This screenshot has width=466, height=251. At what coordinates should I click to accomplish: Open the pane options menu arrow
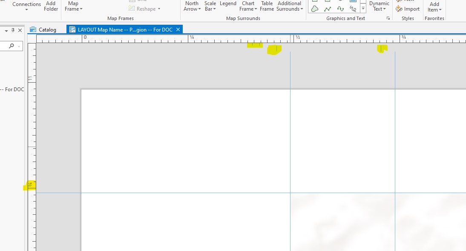(6, 31)
